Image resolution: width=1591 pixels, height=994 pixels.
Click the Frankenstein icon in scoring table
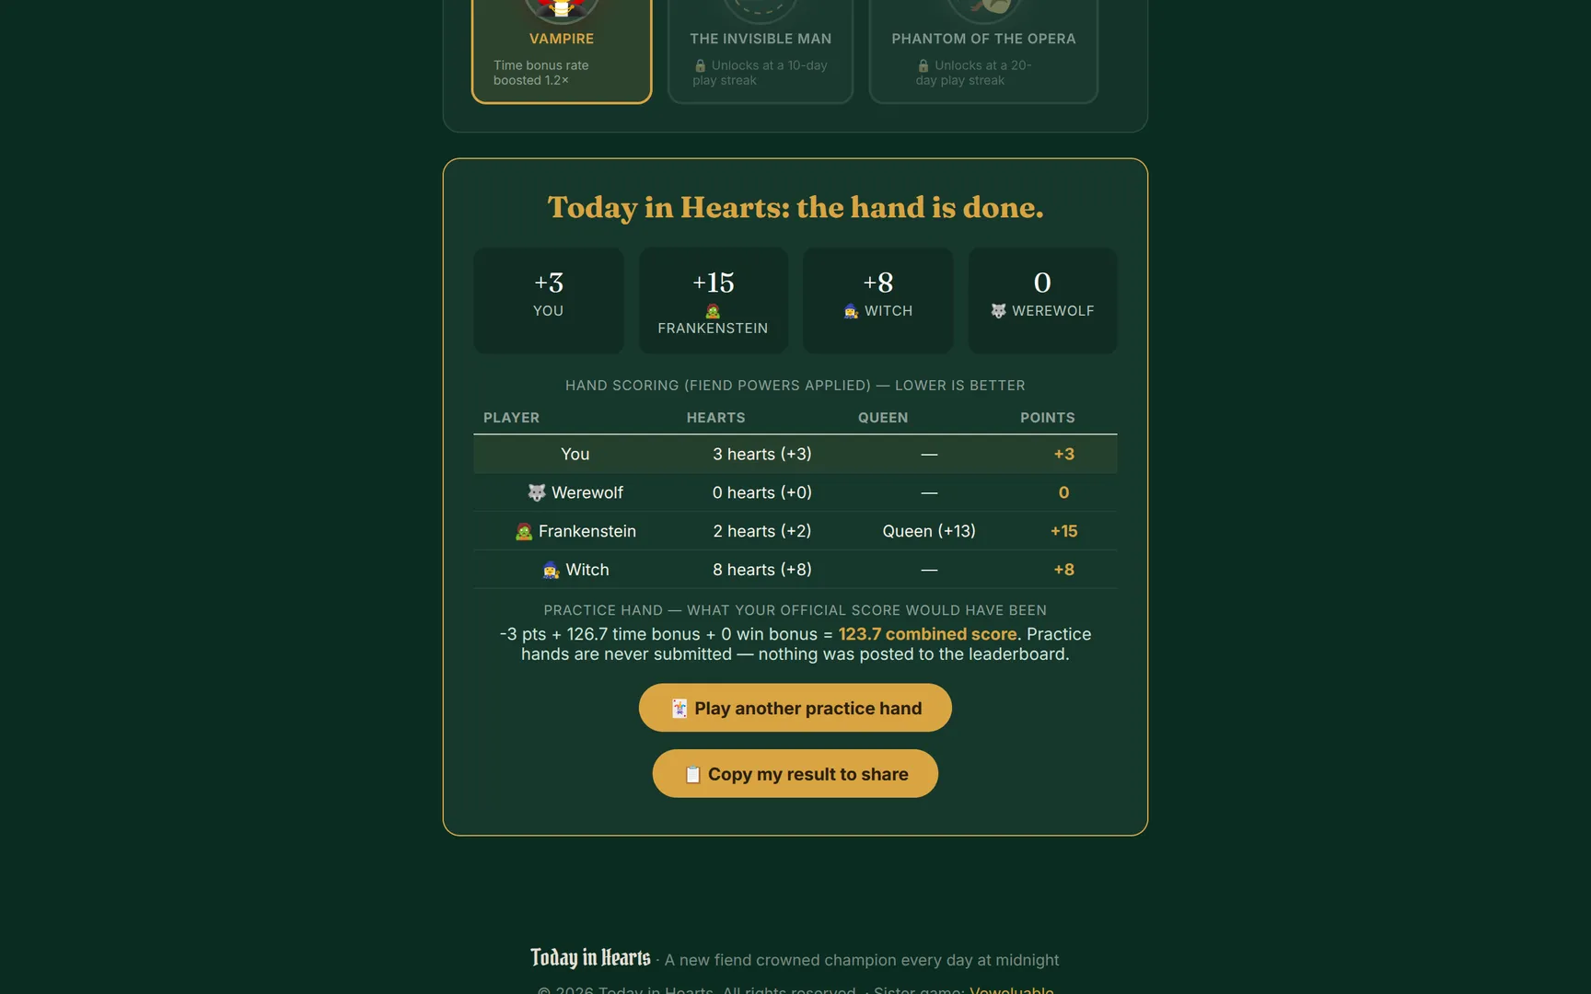tap(524, 531)
